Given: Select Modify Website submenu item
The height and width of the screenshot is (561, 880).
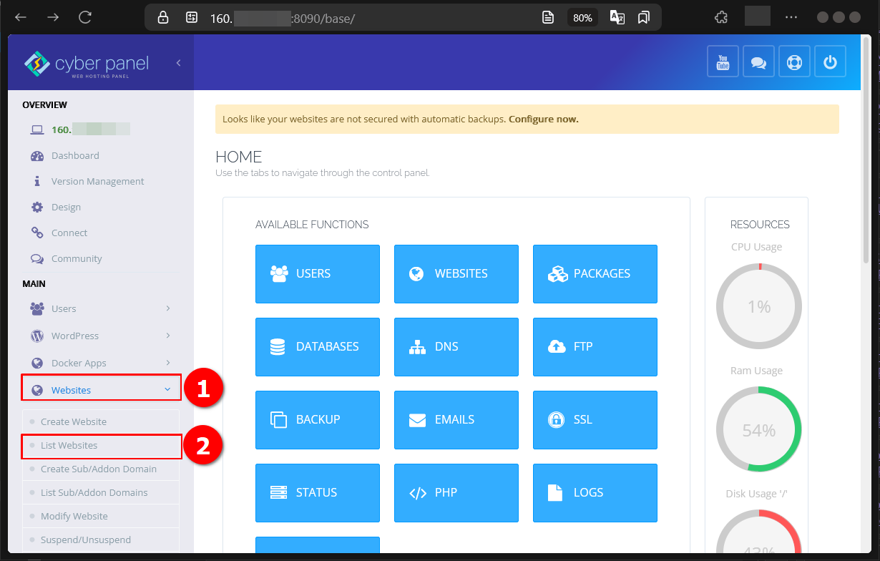Looking at the screenshot, I should pyautogui.click(x=100, y=516).
